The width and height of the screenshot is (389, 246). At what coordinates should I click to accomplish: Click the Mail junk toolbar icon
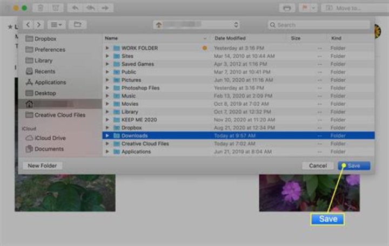tap(56, 8)
